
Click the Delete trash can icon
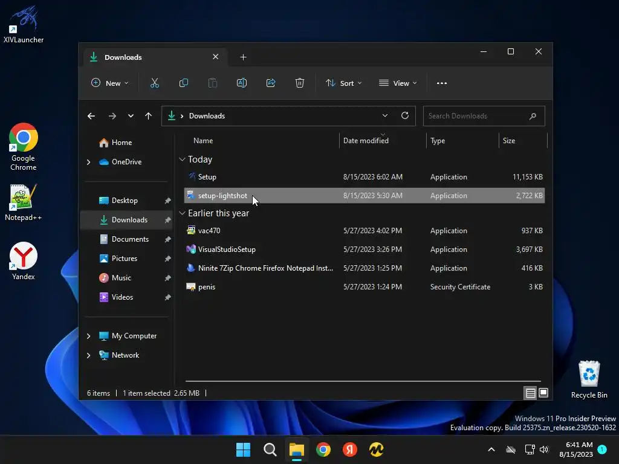[x=300, y=83]
